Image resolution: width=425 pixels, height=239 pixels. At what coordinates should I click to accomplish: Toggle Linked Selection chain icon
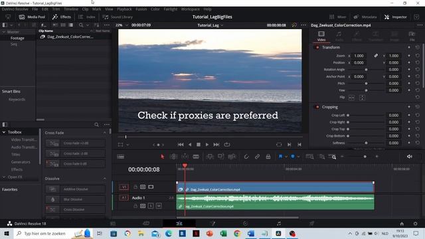257,157
